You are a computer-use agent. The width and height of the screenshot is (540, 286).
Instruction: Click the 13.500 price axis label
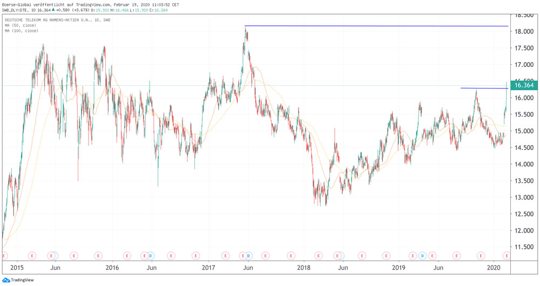pyautogui.click(x=524, y=181)
